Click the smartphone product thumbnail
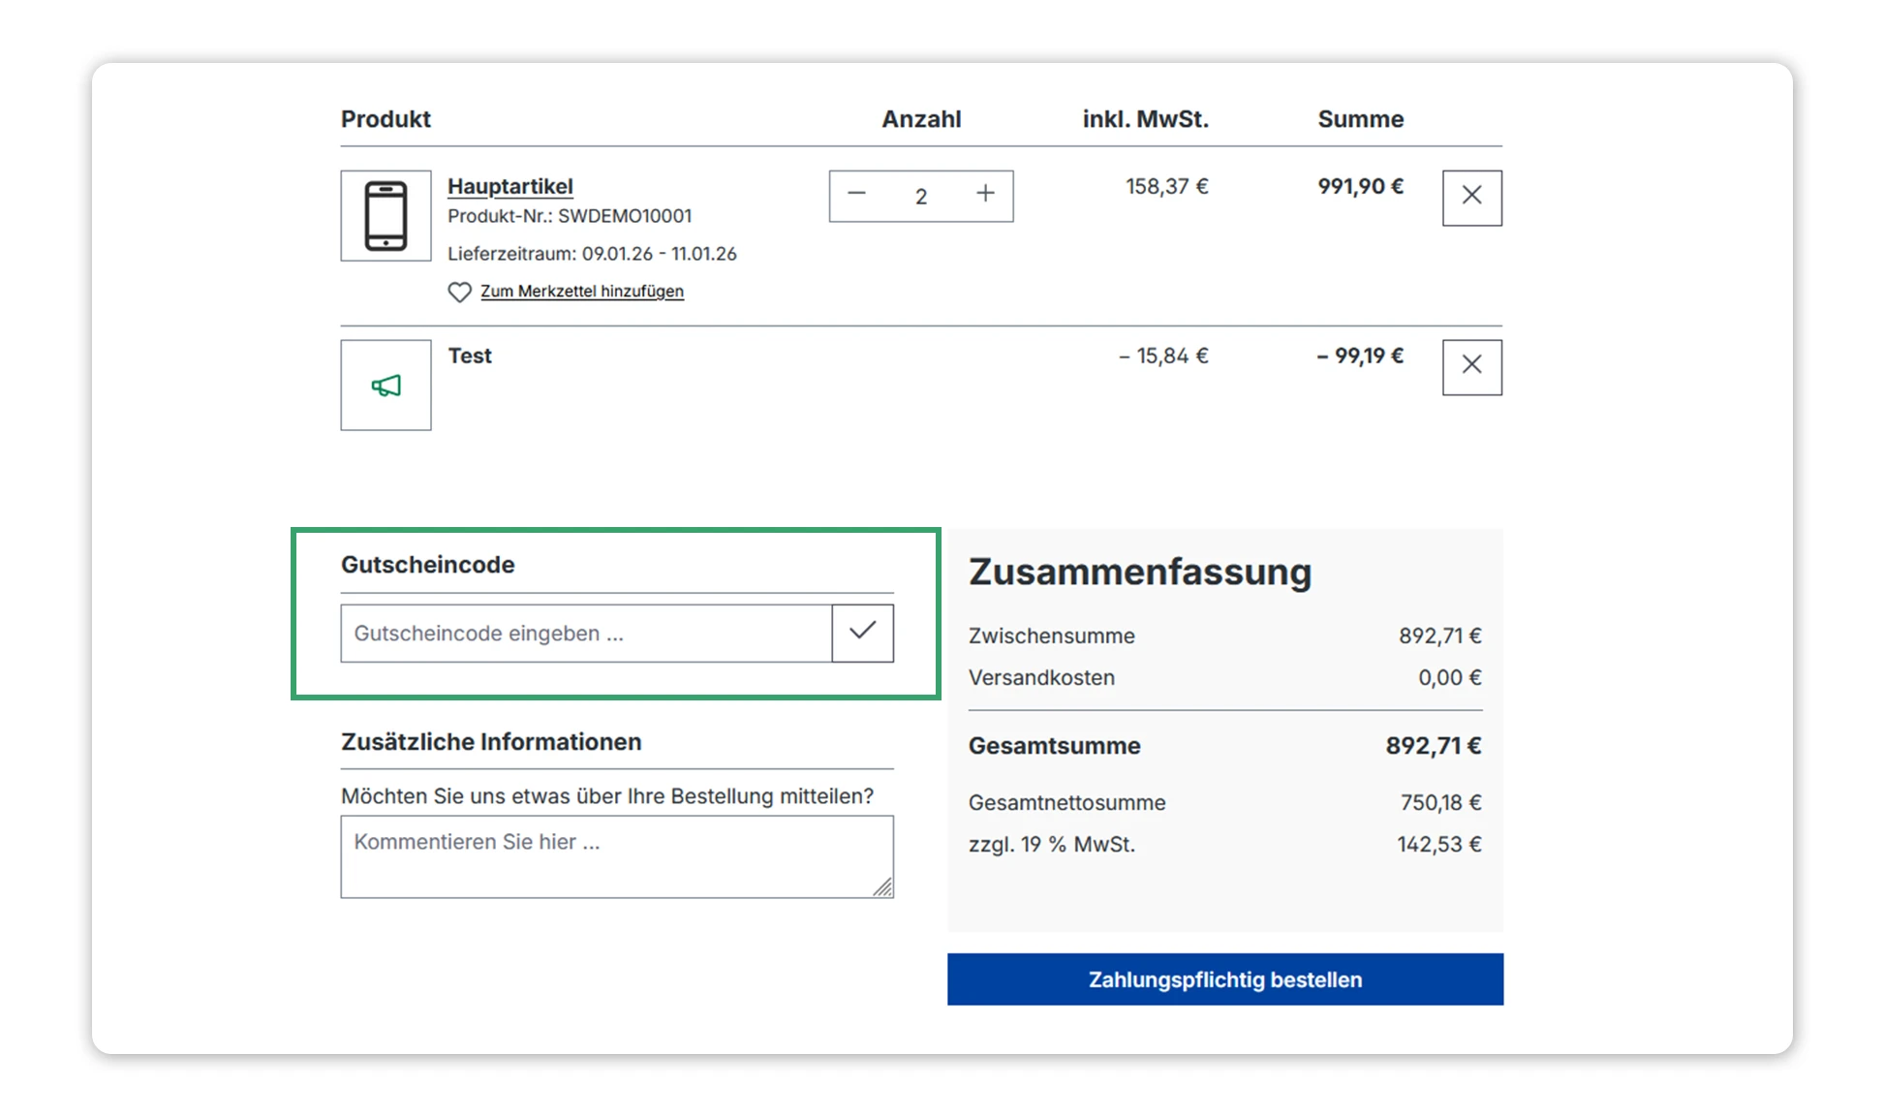This screenshot has height=1117, width=1884. point(386,216)
